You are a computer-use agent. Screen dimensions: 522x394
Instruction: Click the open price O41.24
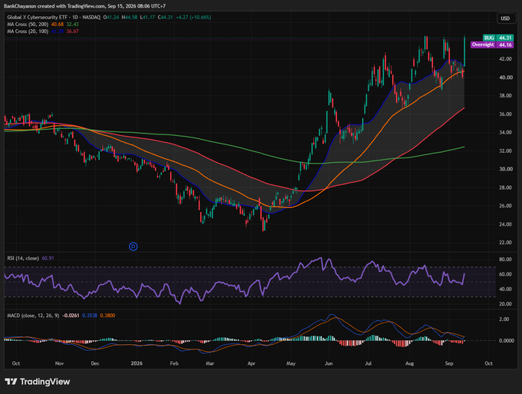(x=111, y=18)
